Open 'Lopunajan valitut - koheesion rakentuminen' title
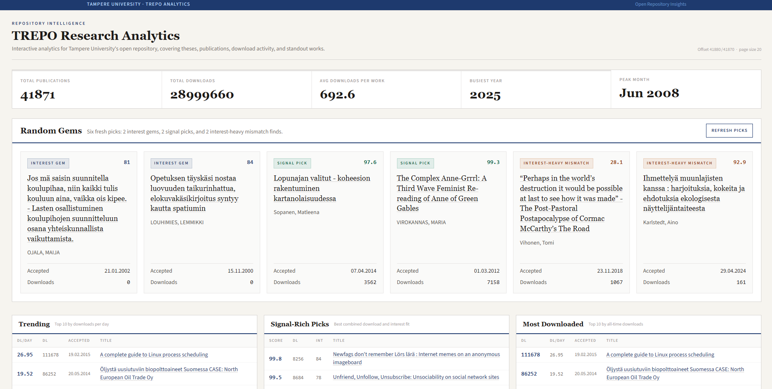This screenshot has width=772, height=389. click(322, 188)
